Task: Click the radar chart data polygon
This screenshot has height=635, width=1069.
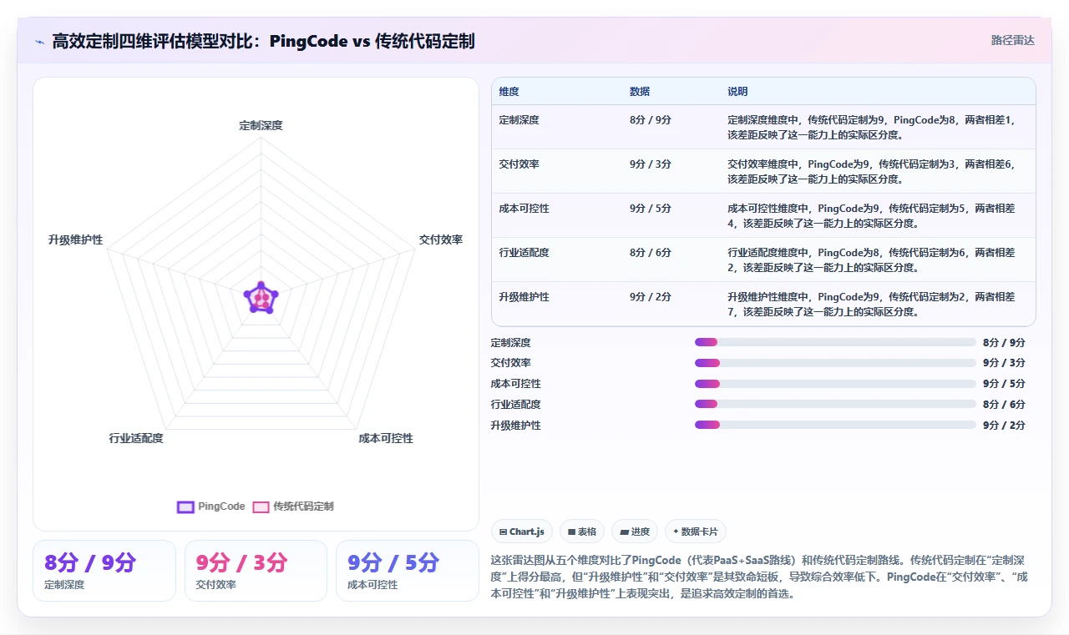Action: [x=261, y=297]
